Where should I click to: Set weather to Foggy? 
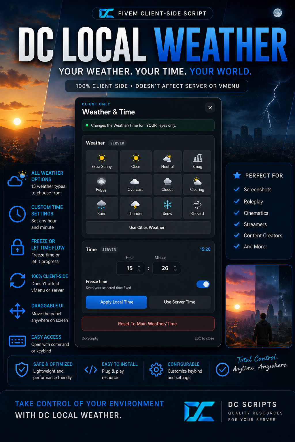(x=102, y=184)
